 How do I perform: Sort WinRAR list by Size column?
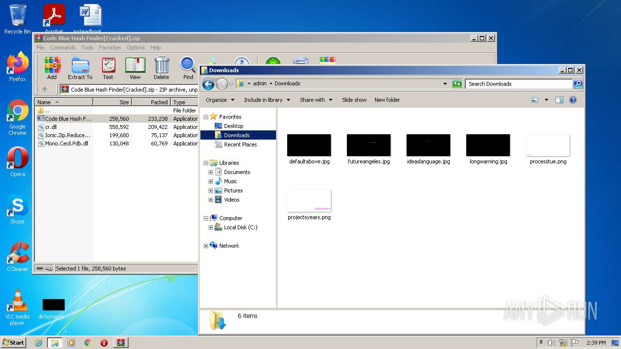pyautogui.click(x=112, y=102)
